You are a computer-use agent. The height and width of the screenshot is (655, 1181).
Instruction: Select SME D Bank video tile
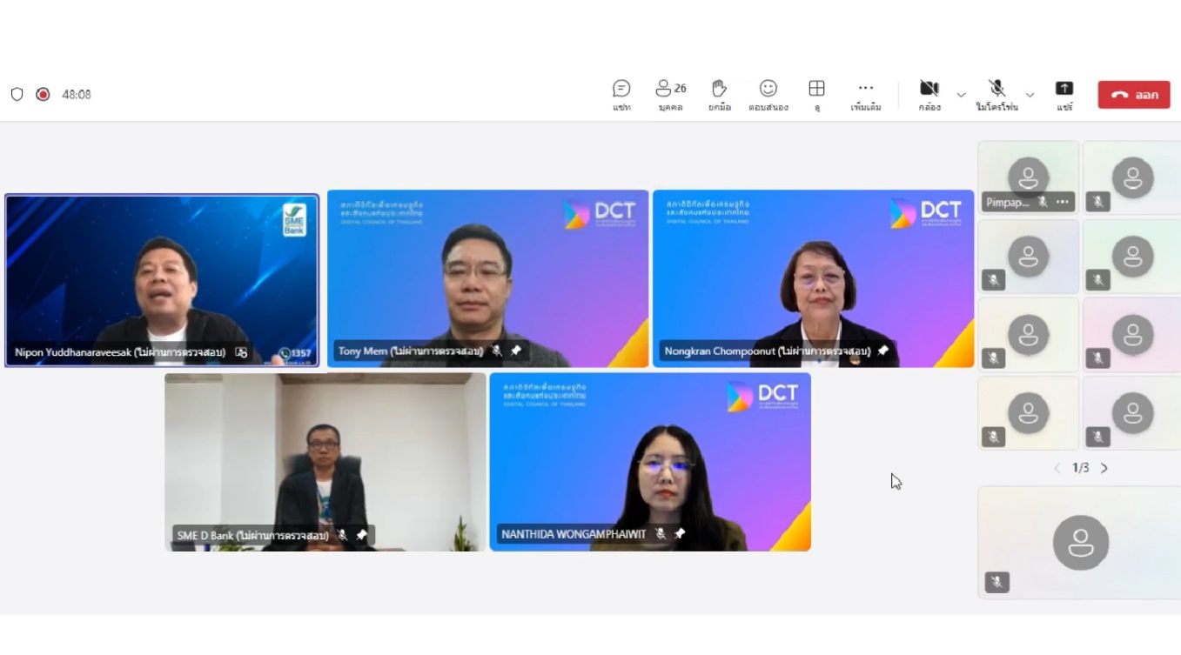pyautogui.click(x=325, y=462)
